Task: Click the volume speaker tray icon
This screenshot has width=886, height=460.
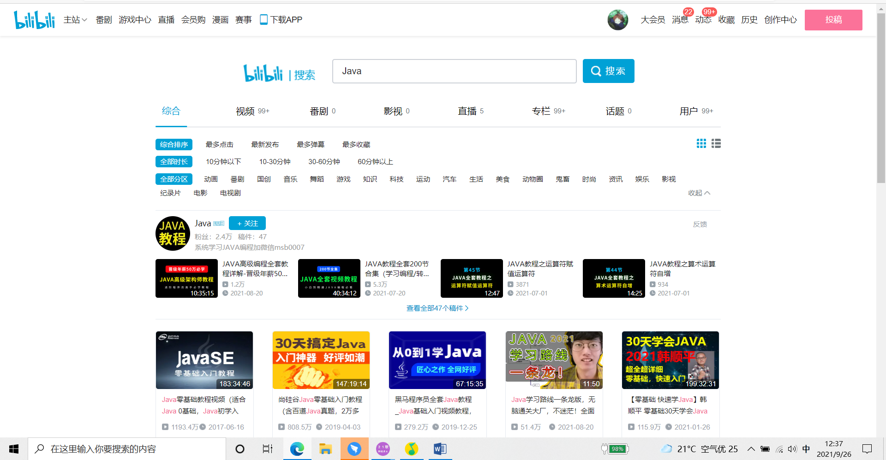Action: pos(792,449)
